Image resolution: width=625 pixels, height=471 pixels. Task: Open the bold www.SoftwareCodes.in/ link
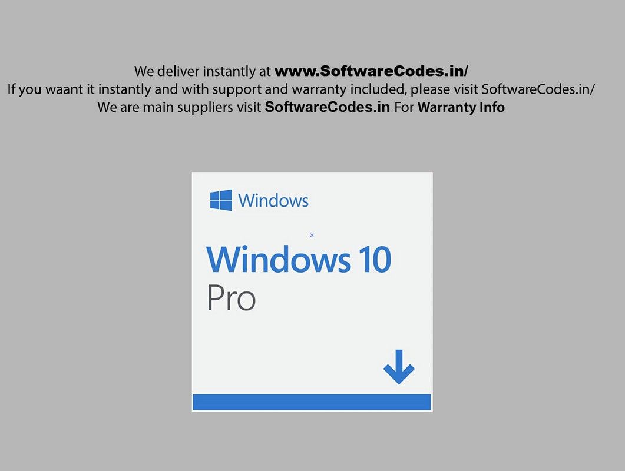coord(371,71)
